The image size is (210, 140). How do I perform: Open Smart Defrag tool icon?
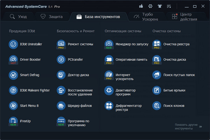click(13, 75)
